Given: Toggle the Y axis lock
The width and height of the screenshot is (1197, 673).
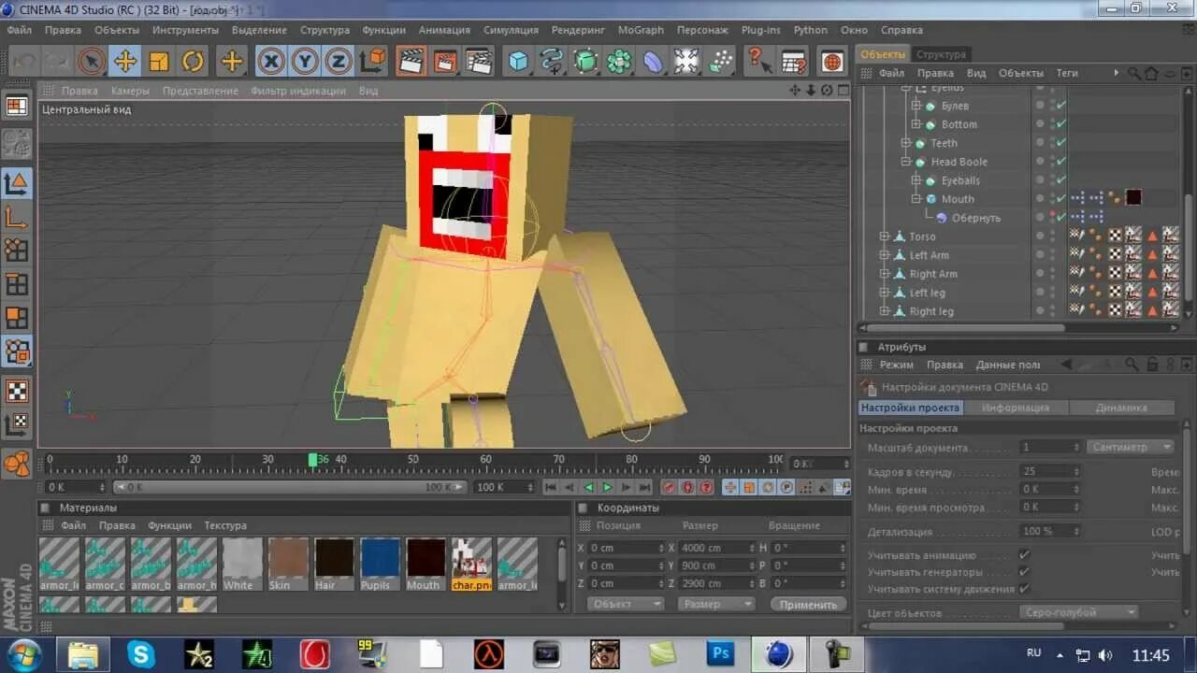Looking at the screenshot, I should coord(305,62).
